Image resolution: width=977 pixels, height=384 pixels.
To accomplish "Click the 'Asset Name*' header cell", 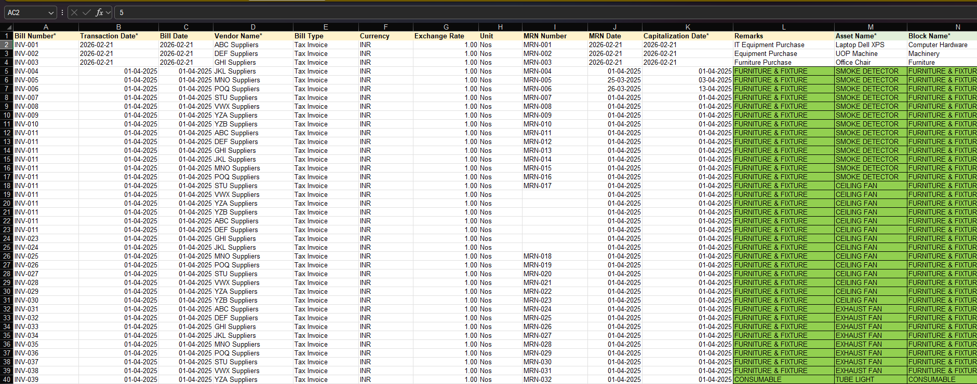I will point(871,36).
